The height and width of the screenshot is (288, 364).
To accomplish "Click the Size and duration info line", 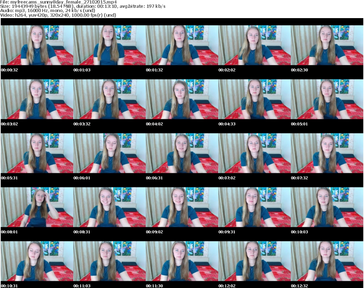I will (82, 6).
